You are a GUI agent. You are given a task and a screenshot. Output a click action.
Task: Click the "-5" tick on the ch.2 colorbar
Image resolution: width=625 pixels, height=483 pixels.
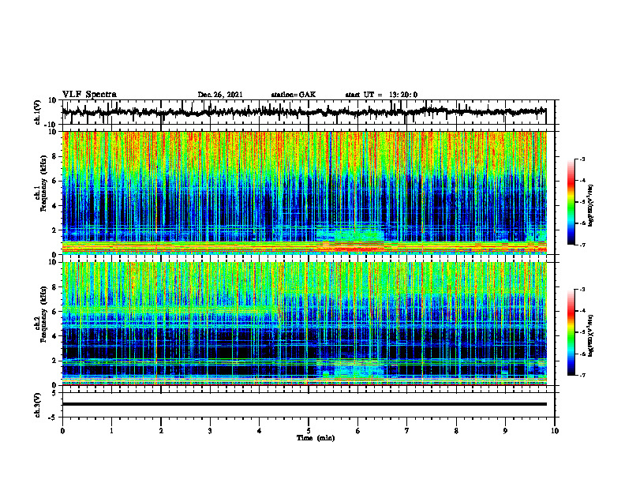click(x=582, y=332)
